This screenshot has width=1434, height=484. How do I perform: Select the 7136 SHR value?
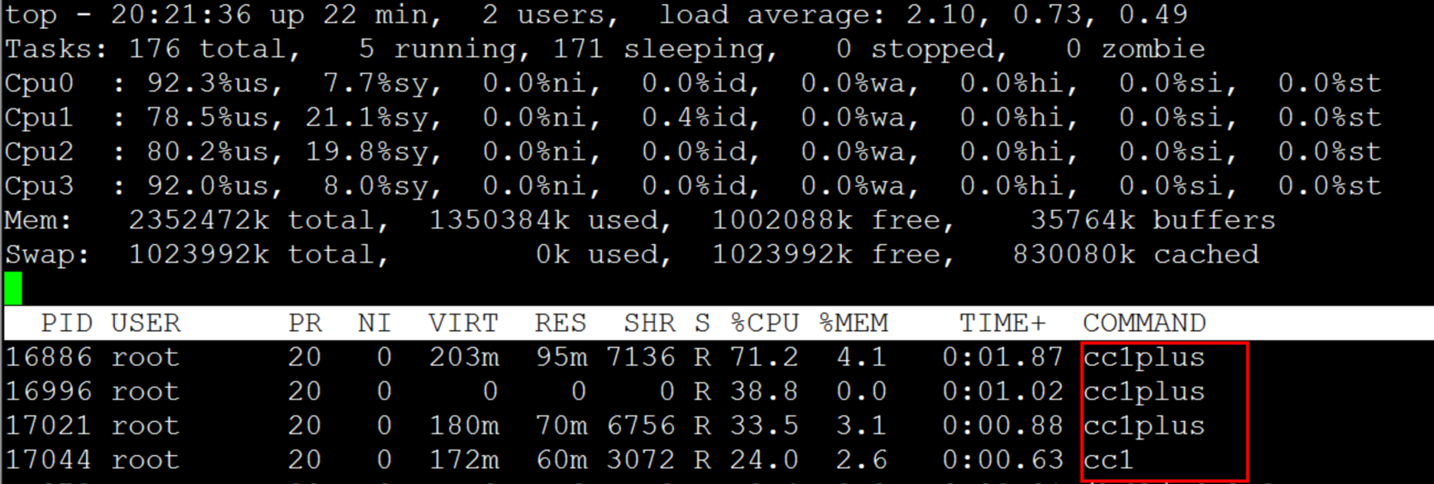coord(641,357)
